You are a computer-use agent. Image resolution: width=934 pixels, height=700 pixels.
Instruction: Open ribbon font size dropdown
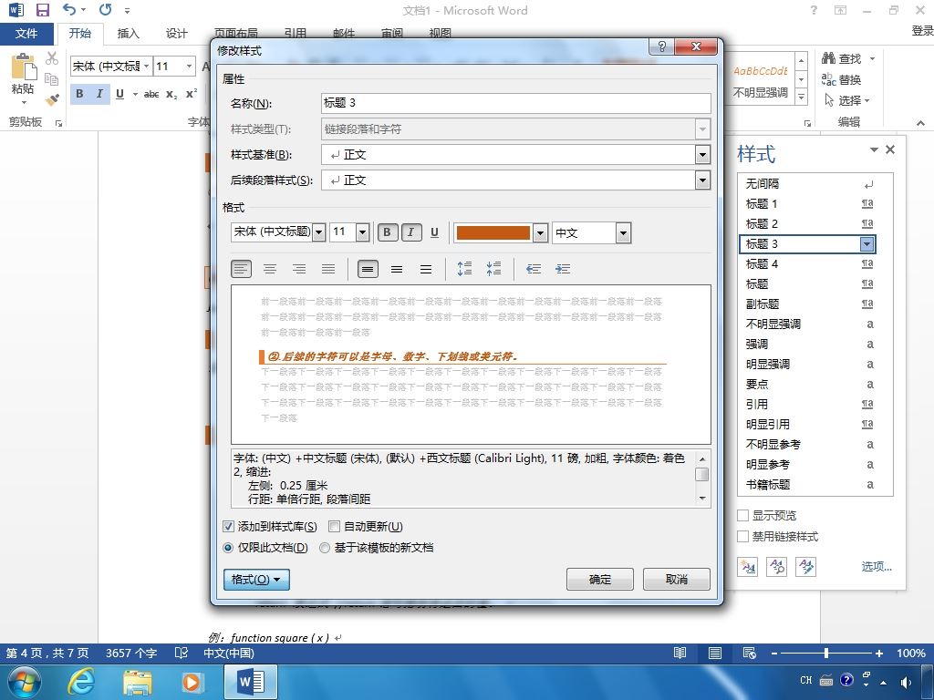pyautogui.click(x=190, y=66)
